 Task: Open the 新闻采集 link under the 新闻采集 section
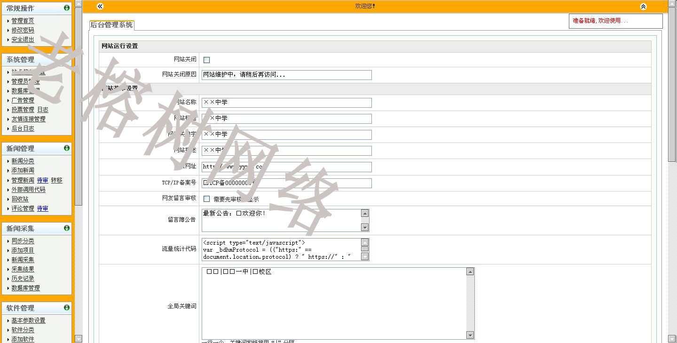coord(23,260)
